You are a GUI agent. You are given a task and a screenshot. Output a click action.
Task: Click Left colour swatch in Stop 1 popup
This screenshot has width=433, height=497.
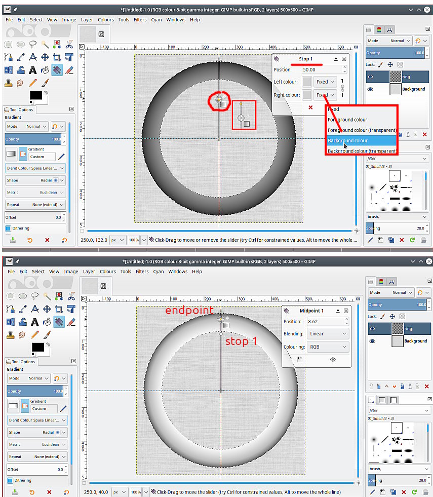tap(306, 82)
